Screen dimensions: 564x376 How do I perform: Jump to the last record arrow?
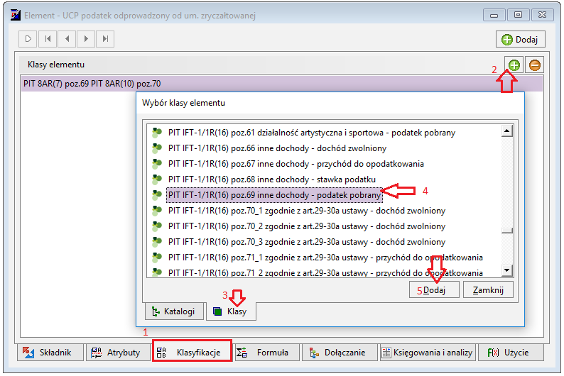pyautogui.click(x=105, y=39)
